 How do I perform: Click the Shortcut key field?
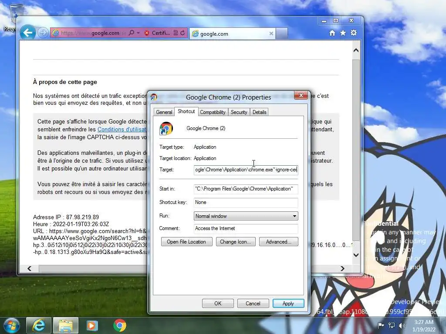pyautogui.click(x=246, y=203)
